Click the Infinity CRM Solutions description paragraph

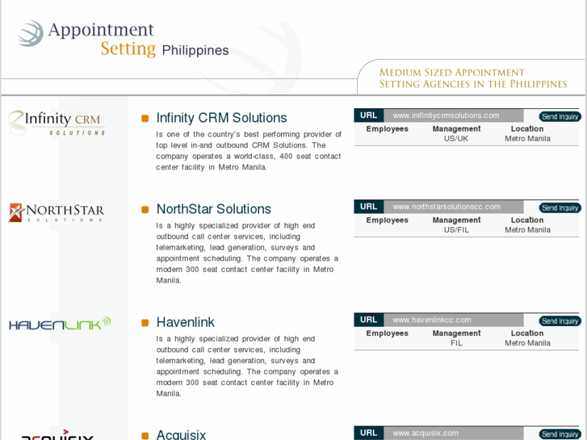(249, 150)
